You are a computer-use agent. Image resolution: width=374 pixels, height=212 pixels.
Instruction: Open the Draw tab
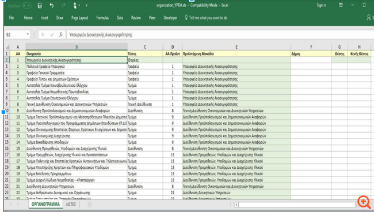tap(60, 18)
